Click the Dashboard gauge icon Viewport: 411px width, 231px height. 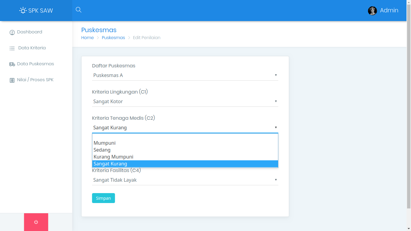12,32
